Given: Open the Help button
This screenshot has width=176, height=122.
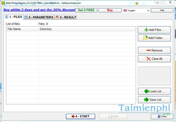Looking at the screenshot, I should [162, 10].
